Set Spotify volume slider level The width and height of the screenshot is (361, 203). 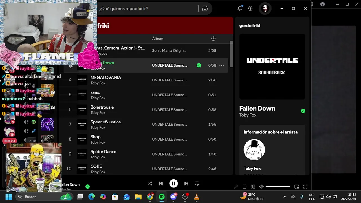[x=278, y=187]
